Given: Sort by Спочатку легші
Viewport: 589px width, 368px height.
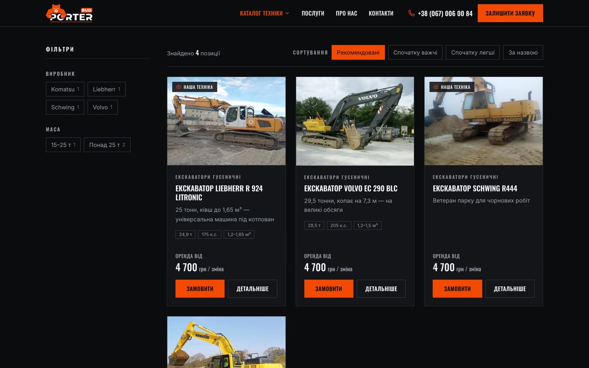Looking at the screenshot, I should pyautogui.click(x=473, y=52).
